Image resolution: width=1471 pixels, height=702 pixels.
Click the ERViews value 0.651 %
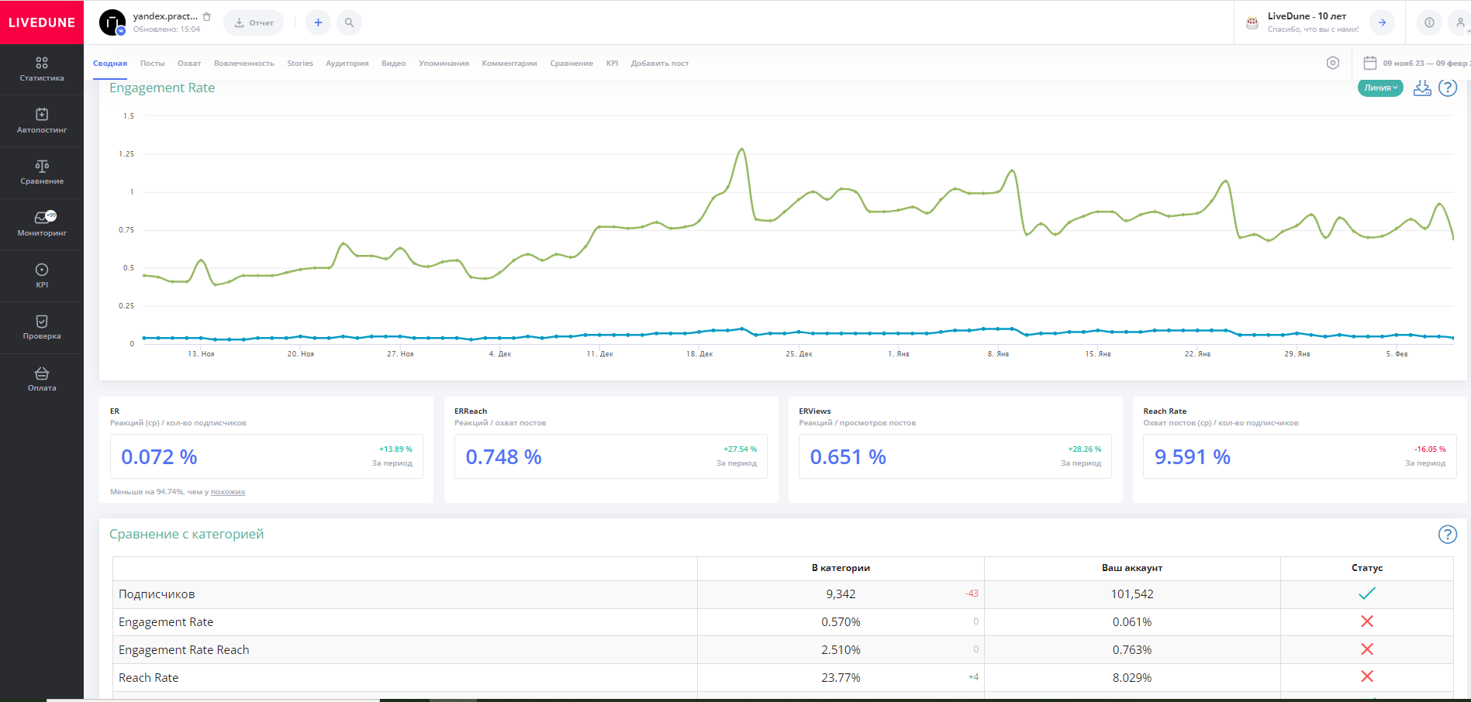coord(848,457)
